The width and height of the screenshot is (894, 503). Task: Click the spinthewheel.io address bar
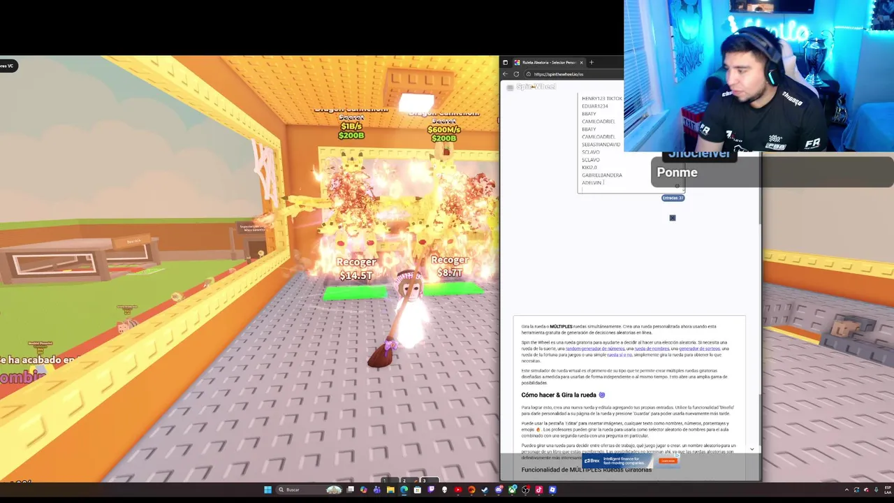[573, 74]
